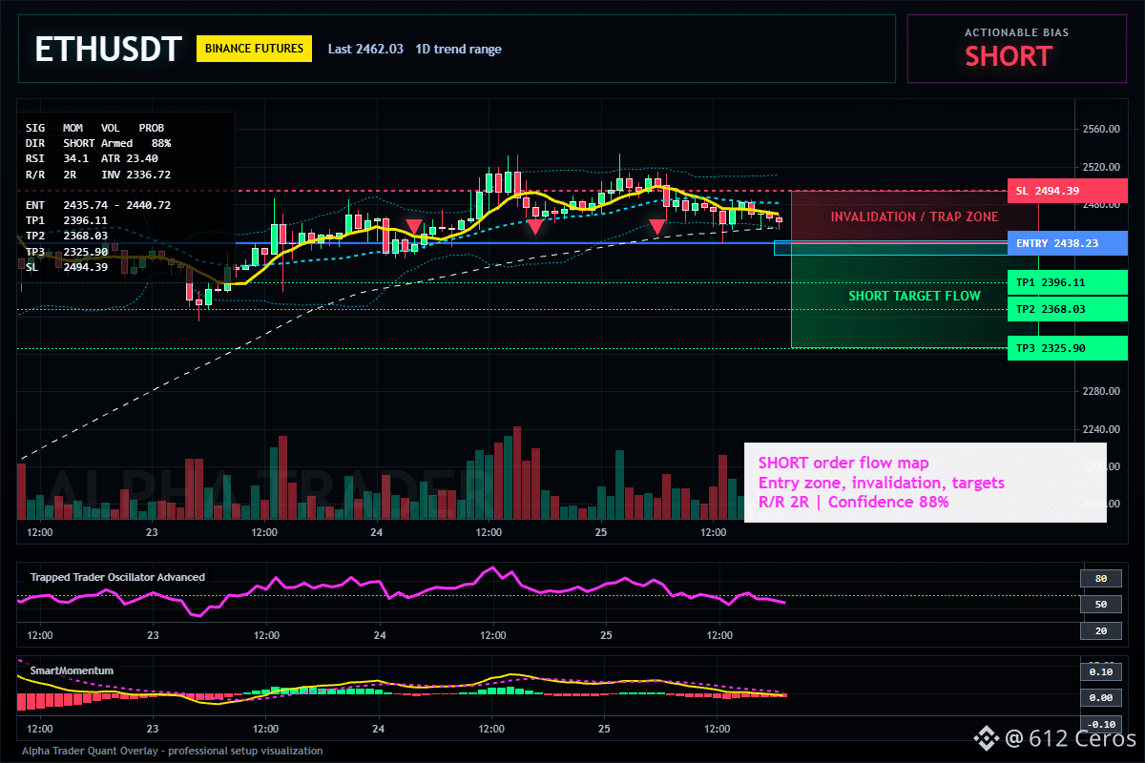The image size is (1145, 763).
Task: Click the ETHUSDT symbol title
Action: click(108, 50)
